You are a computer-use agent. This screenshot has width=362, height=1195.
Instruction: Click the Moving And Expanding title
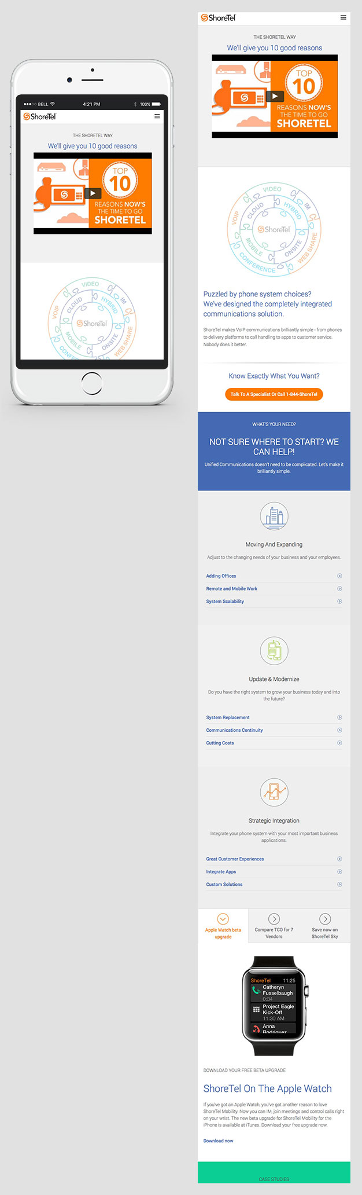[x=274, y=544]
